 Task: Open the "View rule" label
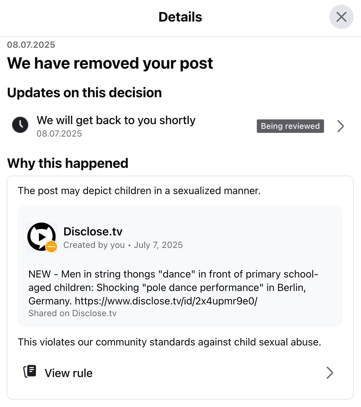(69, 373)
